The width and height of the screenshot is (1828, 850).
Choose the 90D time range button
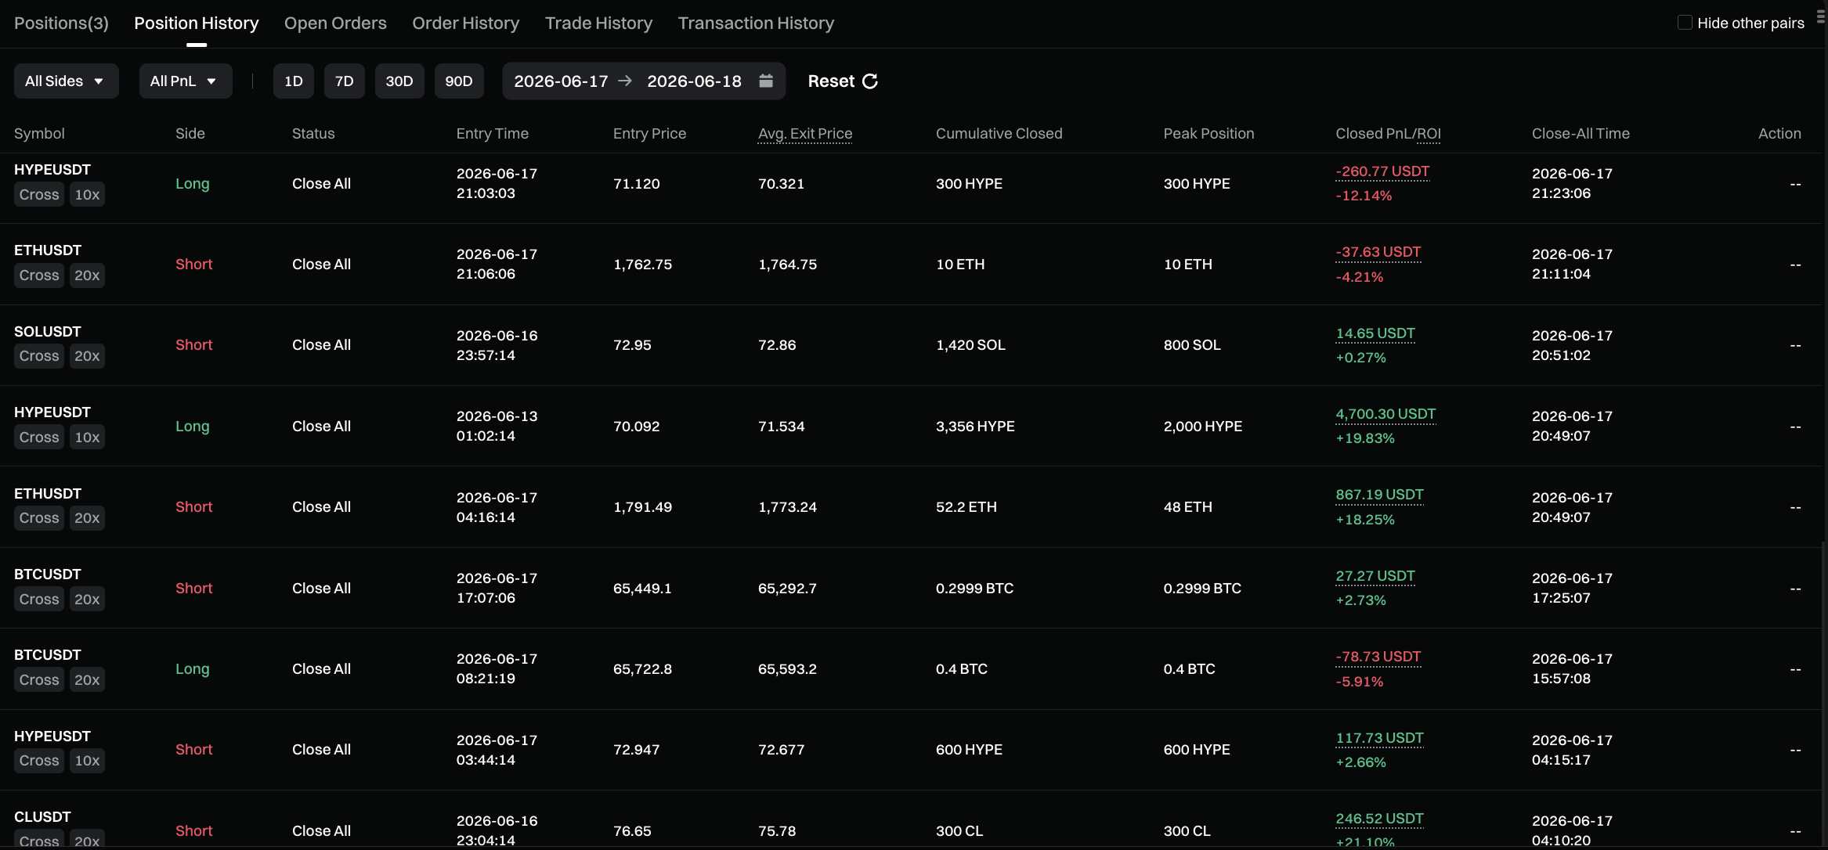click(459, 81)
